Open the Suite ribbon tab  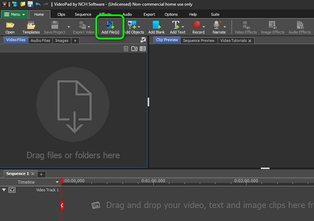215,15
